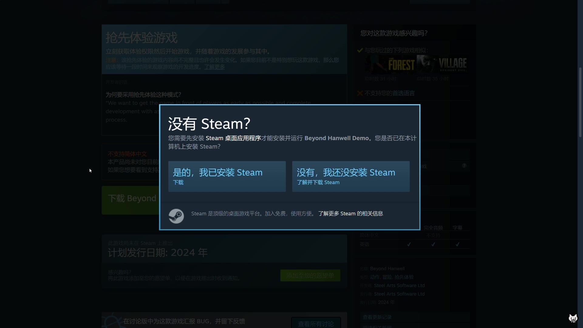
Task: Click the "为何要采用抢先体验这种模式?" question
Action: coord(143,95)
